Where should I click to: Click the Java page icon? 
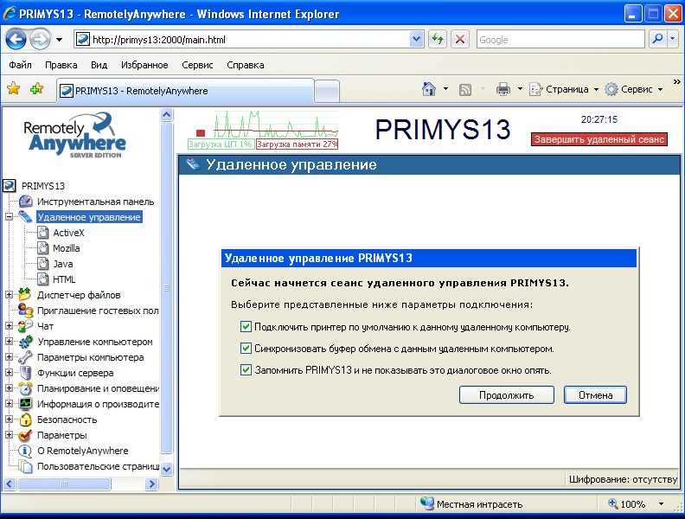(43, 264)
